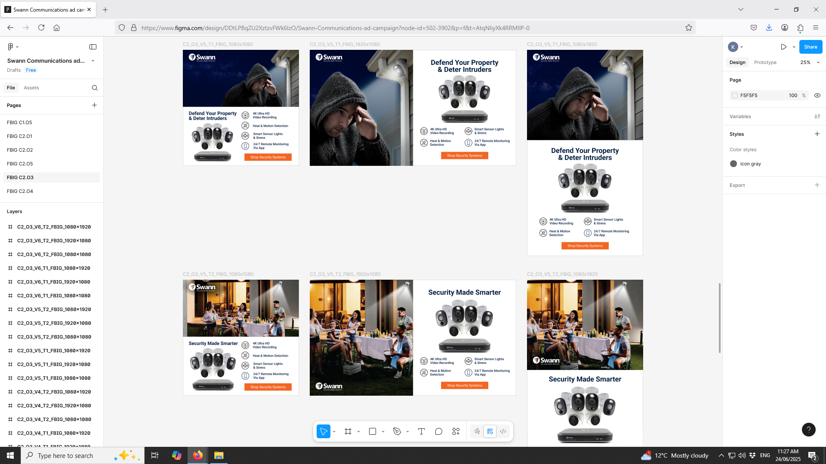Switch to the Prototype tab

coord(765,62)
